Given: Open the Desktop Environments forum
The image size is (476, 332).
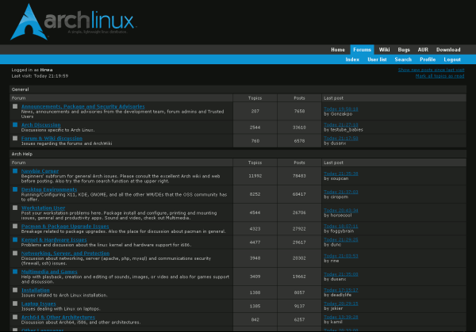Looking at the screenshot, I should coord(49,189).
